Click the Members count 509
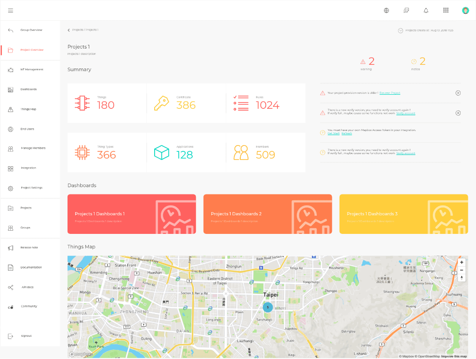The width and height of the screenshot is (476, 359). [265, 155]
